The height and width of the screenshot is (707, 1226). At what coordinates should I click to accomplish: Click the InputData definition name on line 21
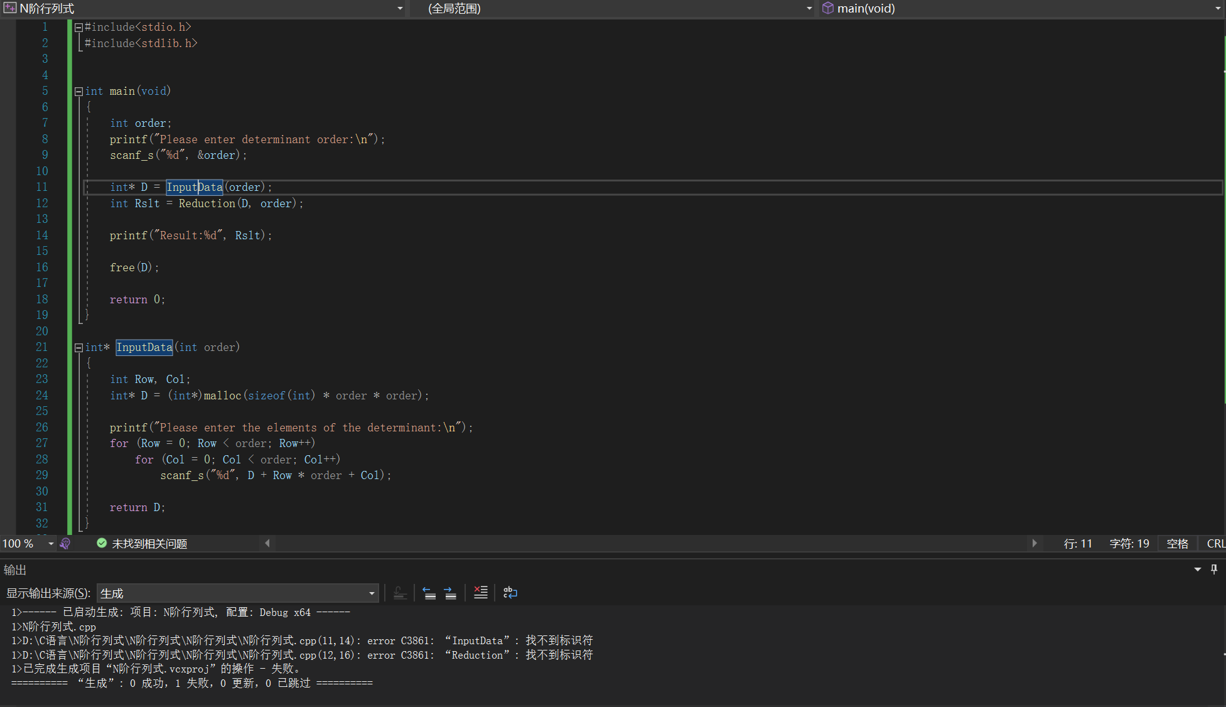tap(144, 347)
